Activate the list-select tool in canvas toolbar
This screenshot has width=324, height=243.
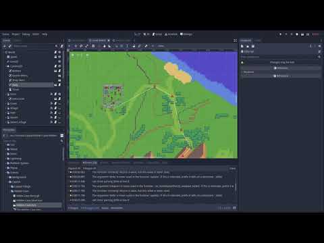(x=93, y=46)
